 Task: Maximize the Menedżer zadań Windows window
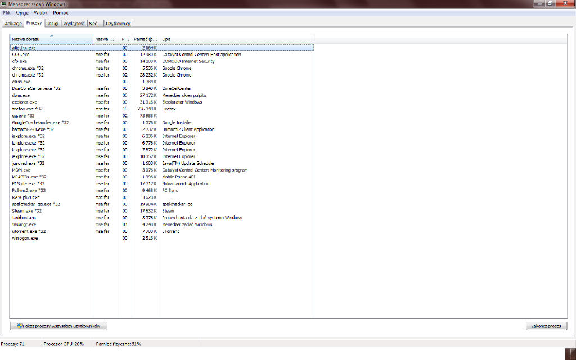click(550, 3)
